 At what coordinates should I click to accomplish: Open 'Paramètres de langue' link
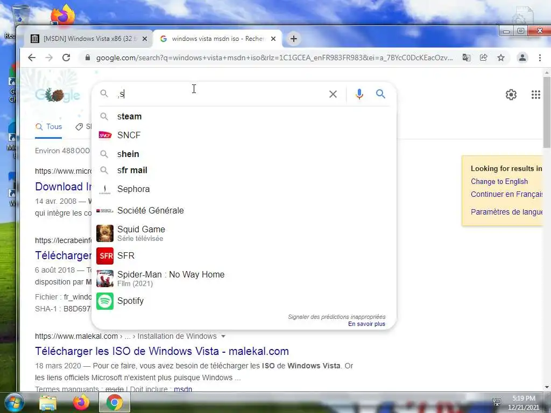tap(507, 212)
